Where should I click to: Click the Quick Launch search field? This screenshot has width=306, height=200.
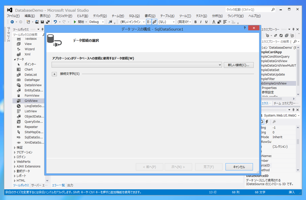[250, 10]
